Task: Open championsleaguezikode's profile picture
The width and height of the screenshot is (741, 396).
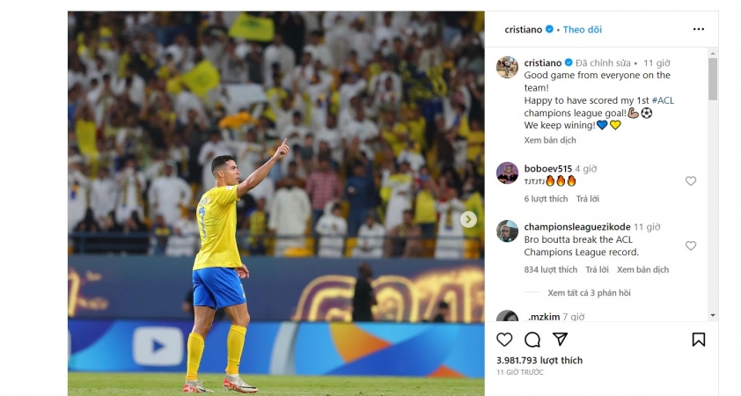Action: (507, 231)
